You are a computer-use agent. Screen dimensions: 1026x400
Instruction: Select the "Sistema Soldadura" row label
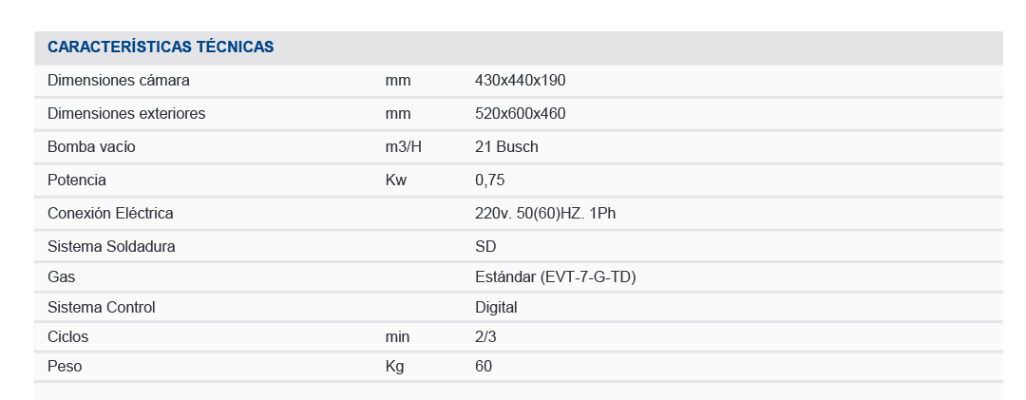(111, 247)
